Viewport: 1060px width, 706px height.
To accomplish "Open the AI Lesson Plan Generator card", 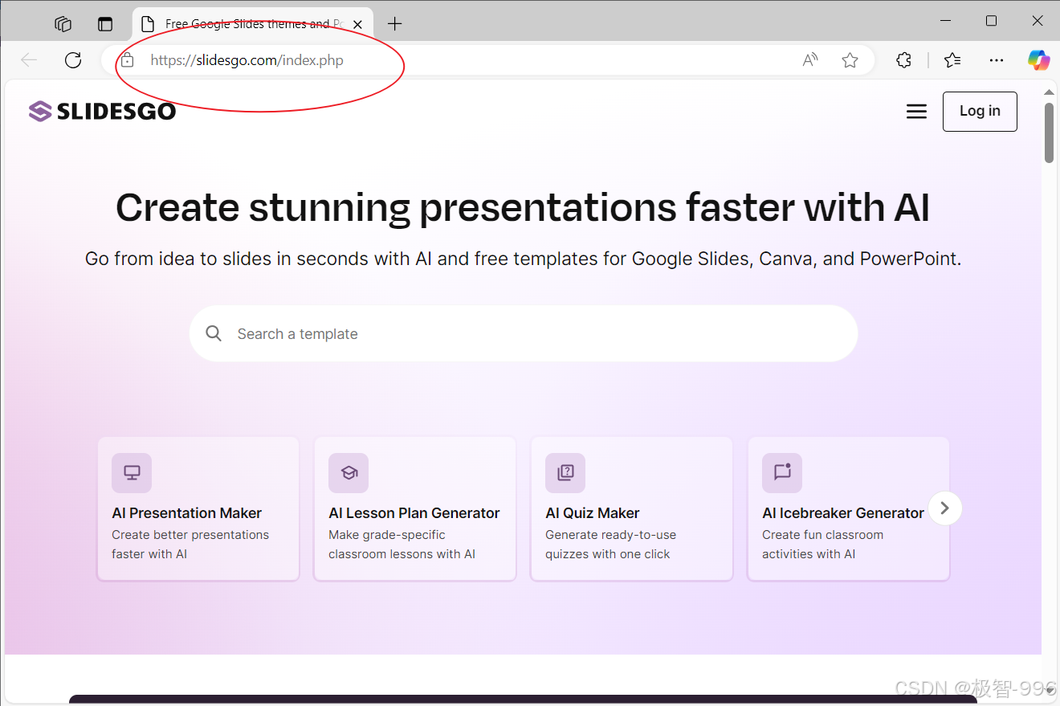I will point(415,508).
